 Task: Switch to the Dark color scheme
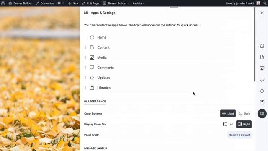point(244,114)
